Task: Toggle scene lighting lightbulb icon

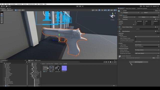Action: (99, 10)
